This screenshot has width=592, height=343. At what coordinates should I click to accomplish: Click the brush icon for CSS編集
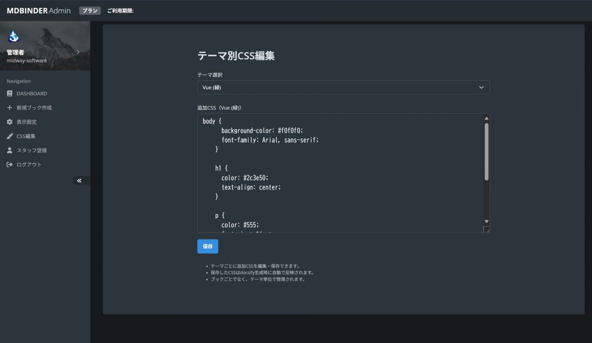coord(10,136)
